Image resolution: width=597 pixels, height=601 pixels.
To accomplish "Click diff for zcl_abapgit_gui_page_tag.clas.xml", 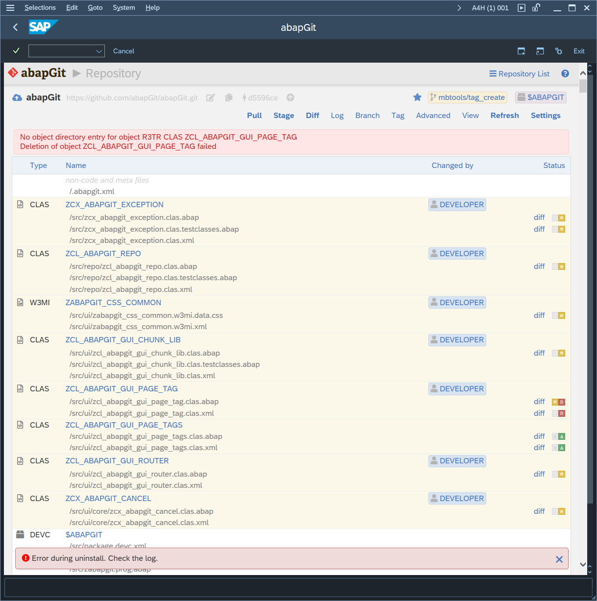I will point(539,413).
